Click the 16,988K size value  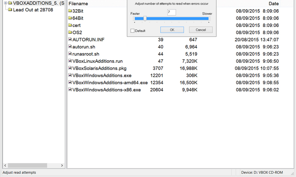click(188, 68)
